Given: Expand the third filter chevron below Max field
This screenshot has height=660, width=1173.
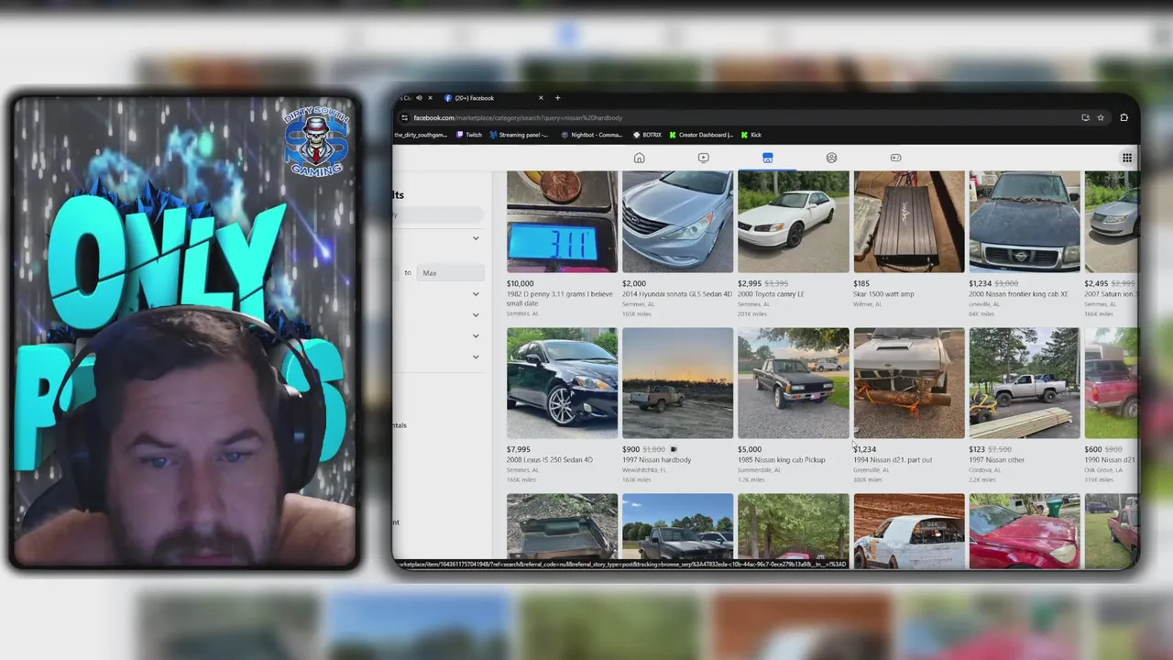Looking at the screenshot, I should 476,335.
